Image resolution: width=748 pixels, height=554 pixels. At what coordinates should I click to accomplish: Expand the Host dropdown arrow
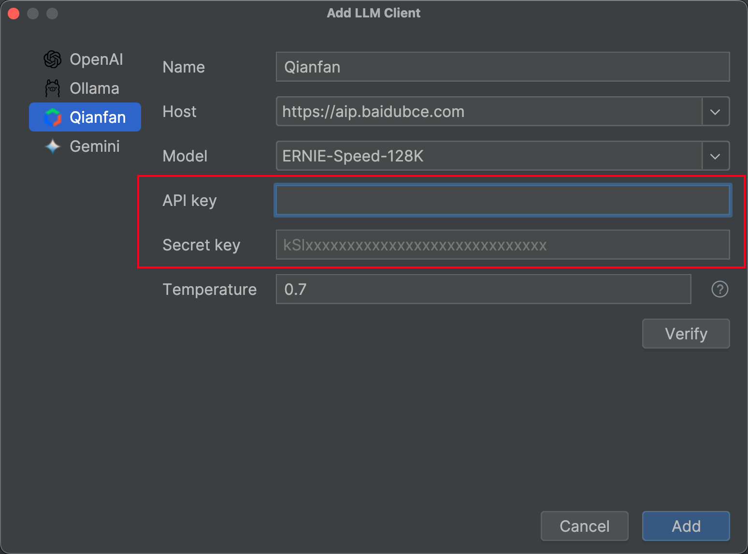coord(715,112)
